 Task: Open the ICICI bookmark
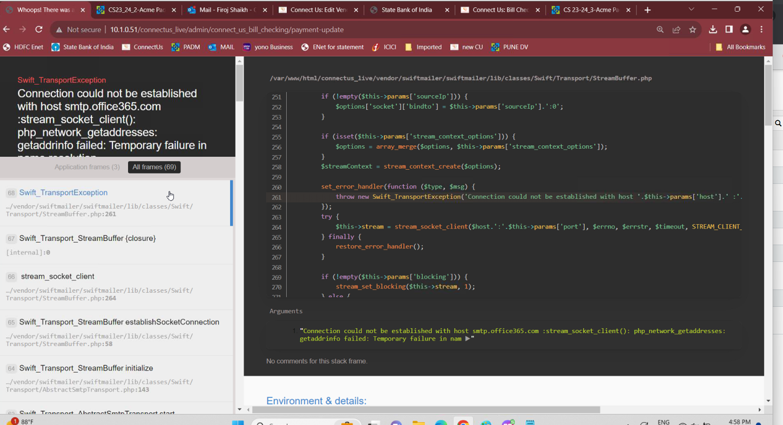(384, 47)
